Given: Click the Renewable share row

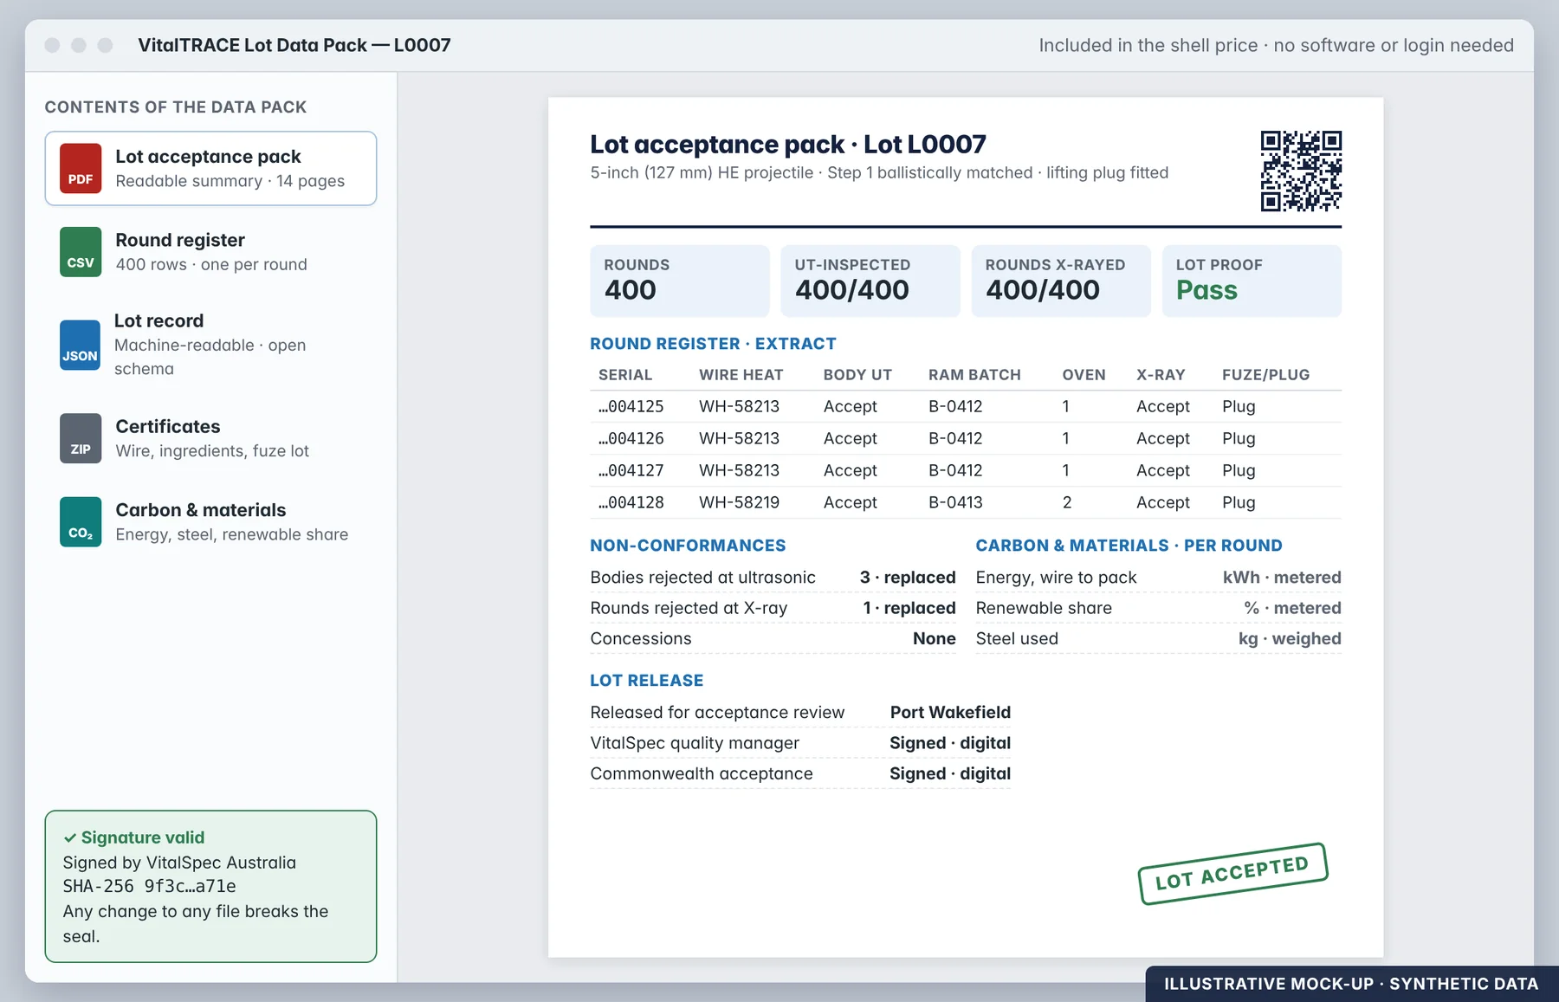Looking at the screenshot, I should coord(1158,608).
